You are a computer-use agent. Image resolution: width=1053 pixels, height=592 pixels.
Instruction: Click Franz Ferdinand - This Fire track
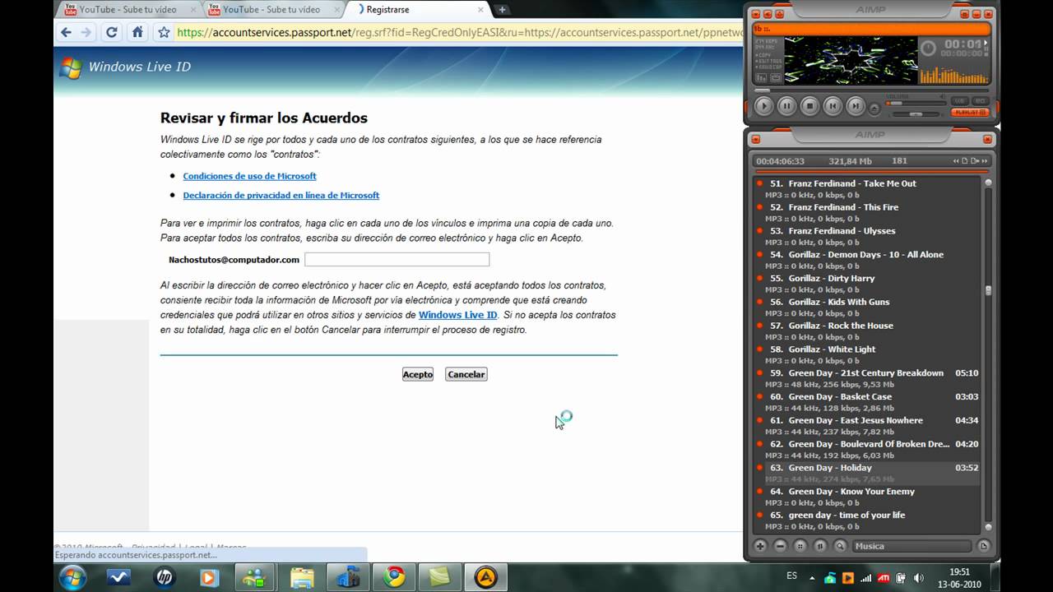point(867,213)
